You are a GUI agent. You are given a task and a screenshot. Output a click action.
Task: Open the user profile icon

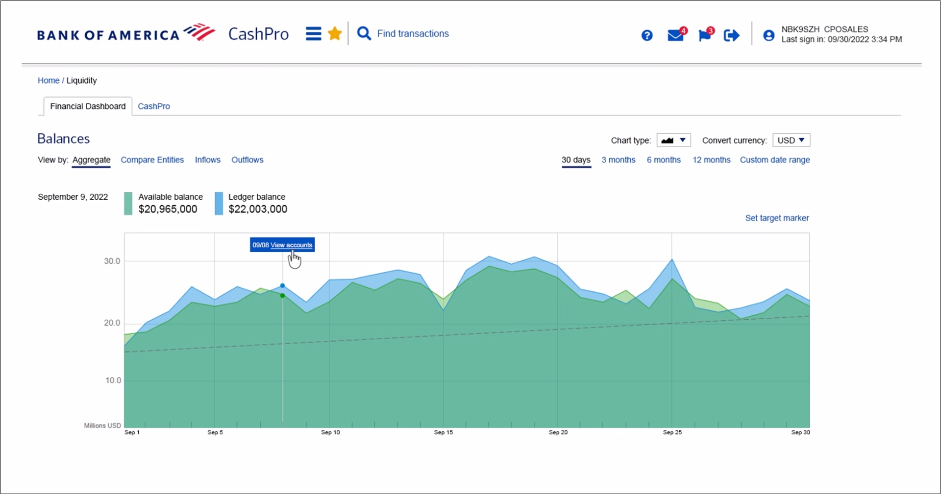[769, 35]
